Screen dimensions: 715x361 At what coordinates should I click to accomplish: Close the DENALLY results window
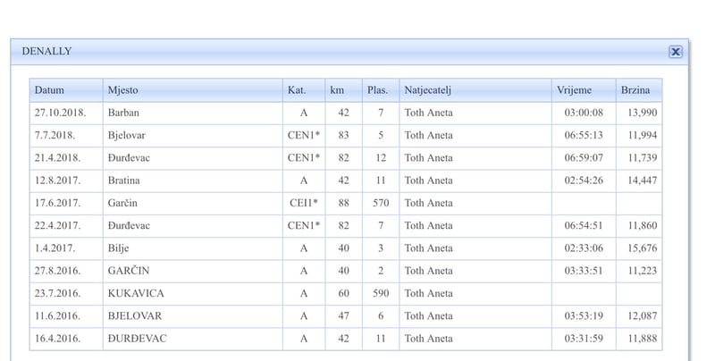(x=676, y=52)
